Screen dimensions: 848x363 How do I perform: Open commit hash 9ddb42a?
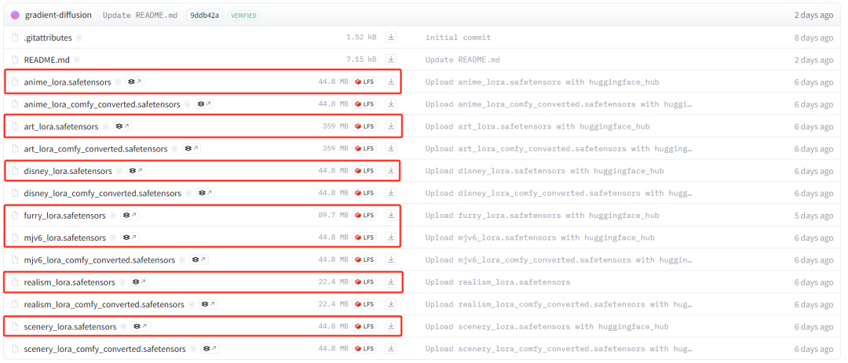point(205,15)
